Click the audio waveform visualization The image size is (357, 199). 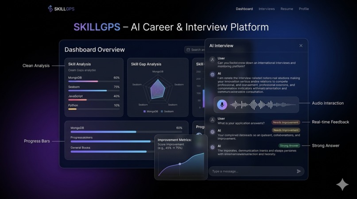tap(263, 105)
